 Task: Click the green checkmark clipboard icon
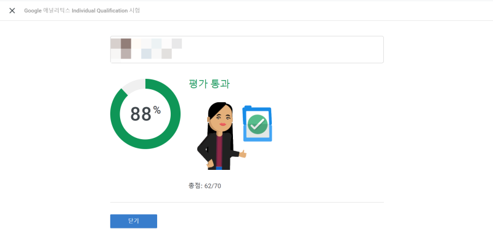coord(257,124)
